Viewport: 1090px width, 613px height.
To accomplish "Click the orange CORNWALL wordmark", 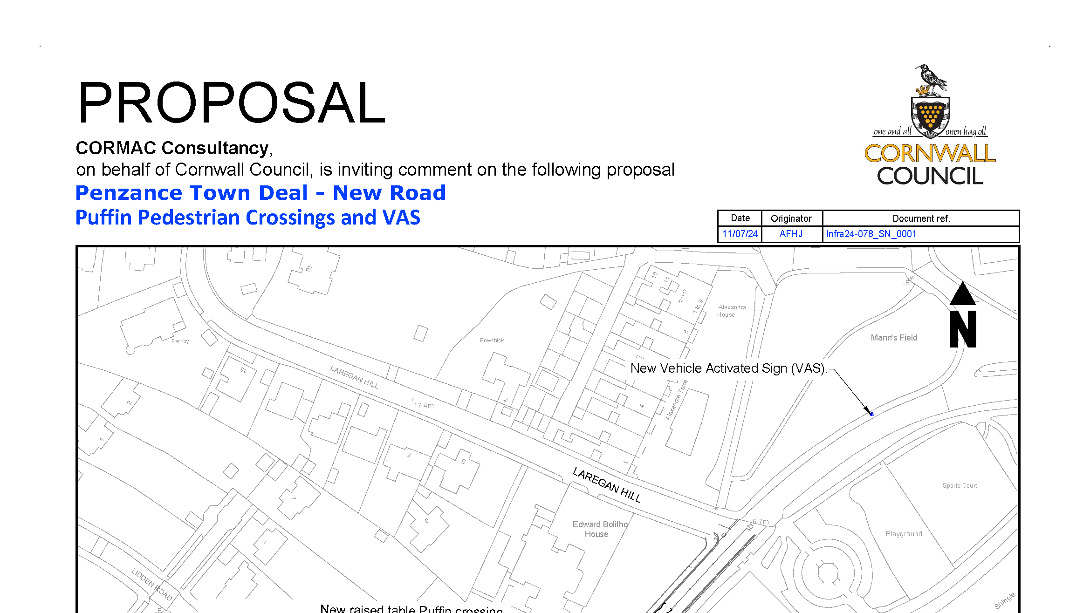I will click(x=930, y=154).
